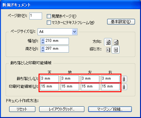Click 印刷可能領域 右 field
141x118 pixels.
click(x=110, y=87)
